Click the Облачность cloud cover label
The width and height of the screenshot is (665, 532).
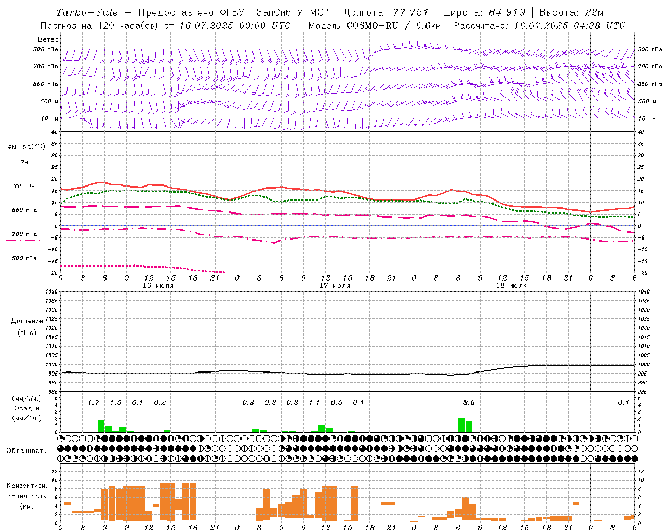point(26,450)
